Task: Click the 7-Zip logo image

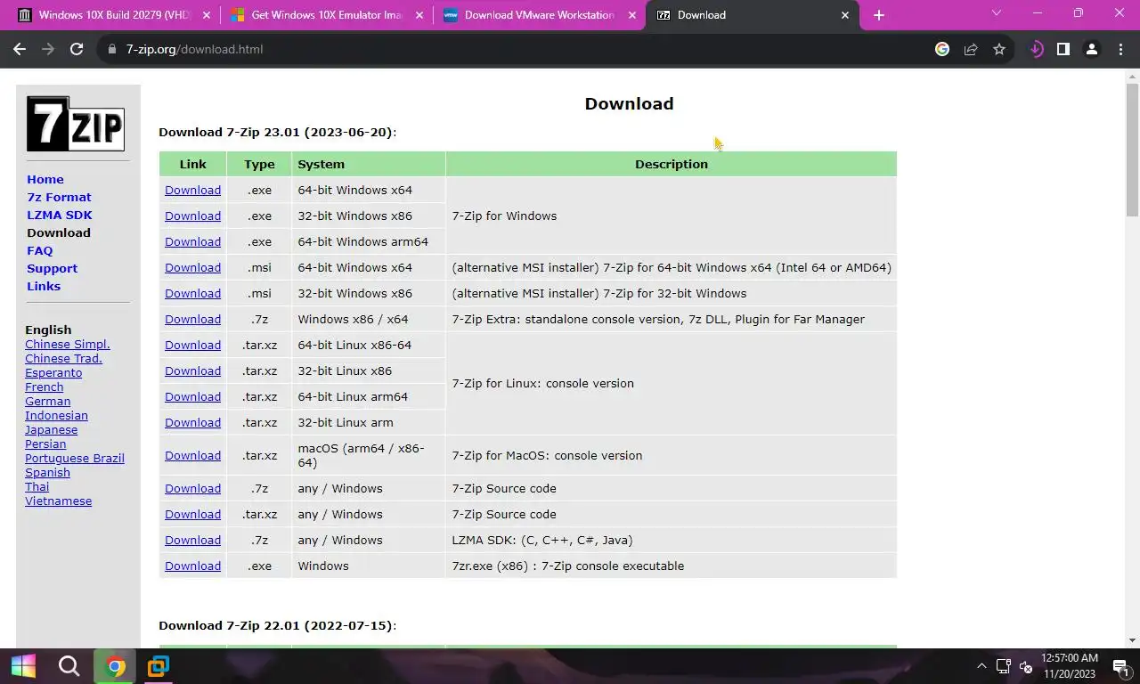Action: tap(76, 124)
